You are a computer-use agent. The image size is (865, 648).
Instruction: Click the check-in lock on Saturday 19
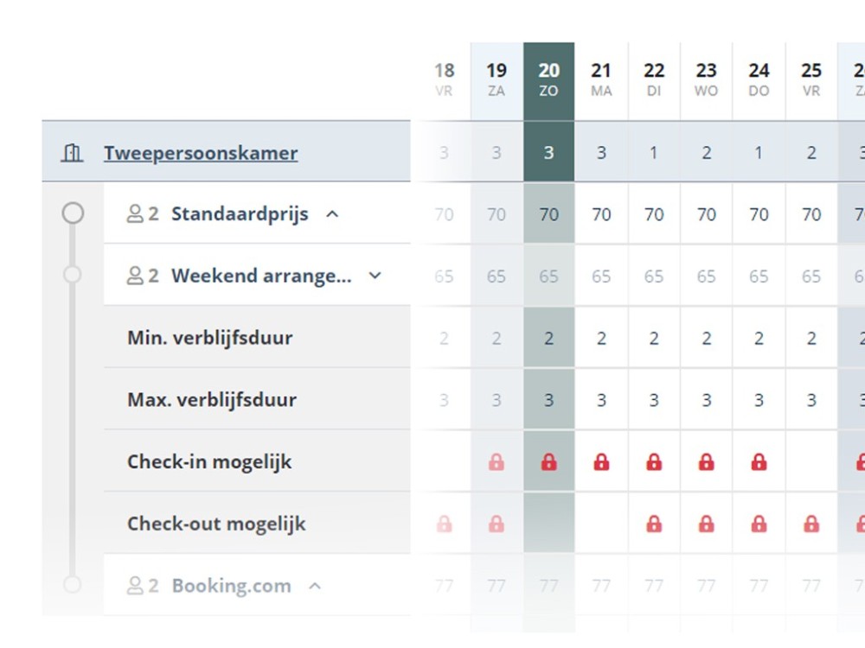(496, 461)
